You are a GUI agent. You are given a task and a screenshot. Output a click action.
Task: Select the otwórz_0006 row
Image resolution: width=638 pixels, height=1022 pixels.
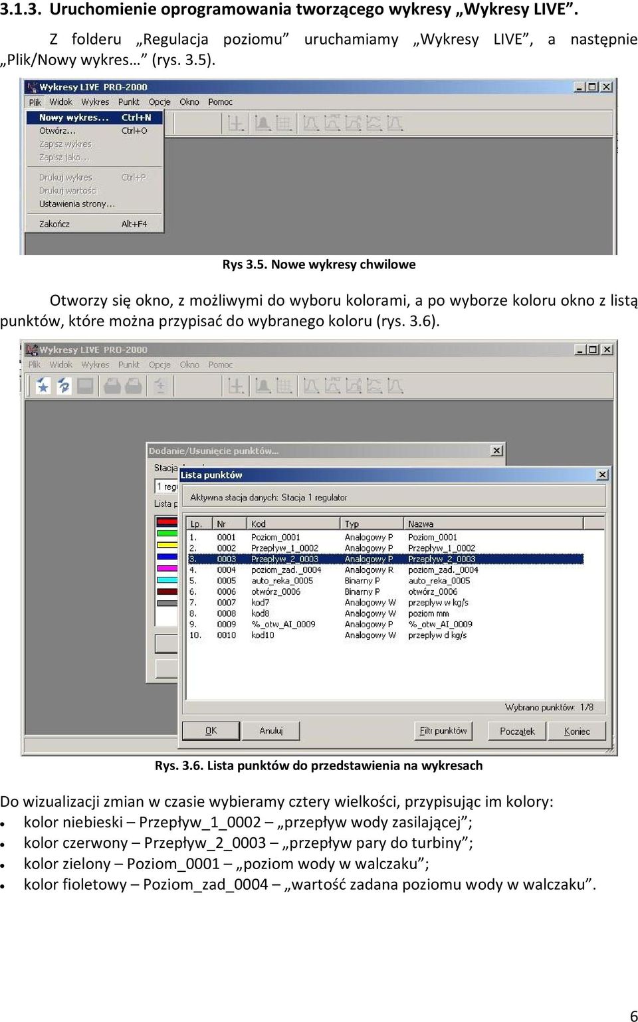pyautogui.click(x=385, y=591)
